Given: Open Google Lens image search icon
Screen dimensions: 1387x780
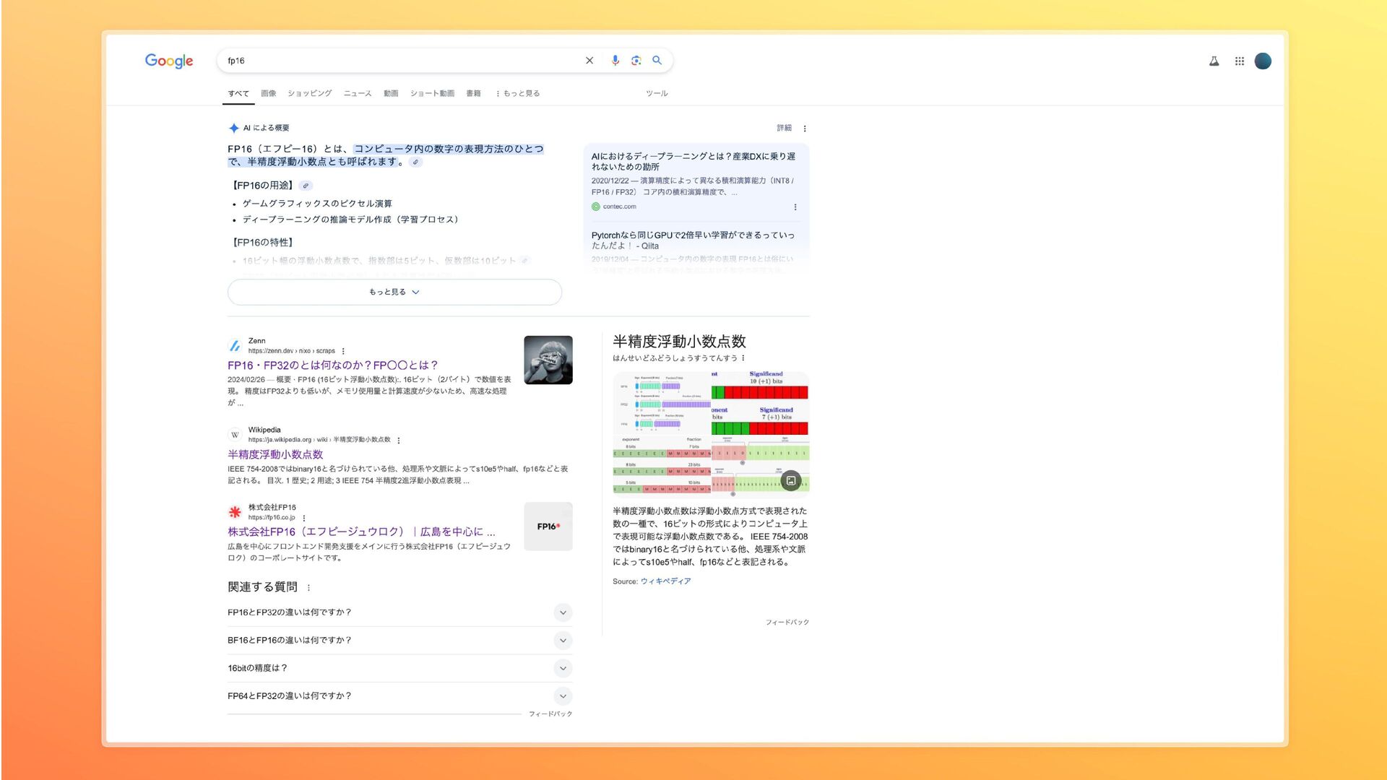Looking at the screenshot, I should point(636,61).
